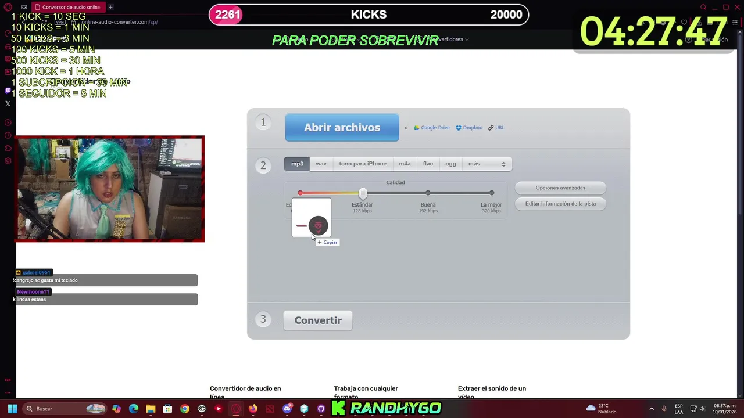Click the Estándar 128 kbps label
The width and height of the screenshot is (744, 418).
pyautogui.click(x=362, y=207)
